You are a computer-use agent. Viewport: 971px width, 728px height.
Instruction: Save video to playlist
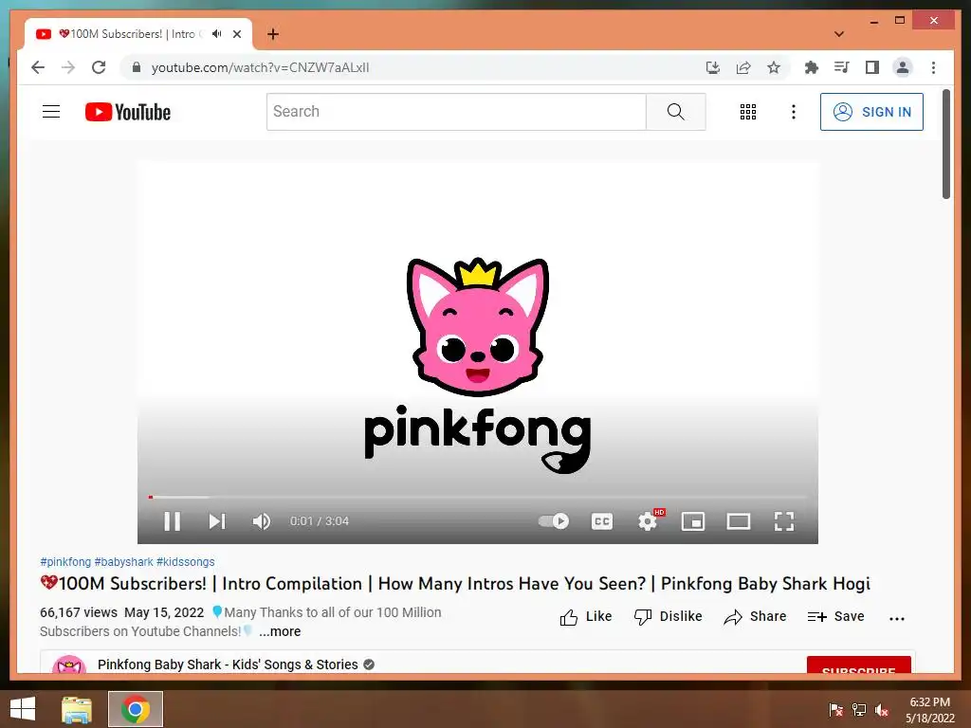(x=836, y=616)
